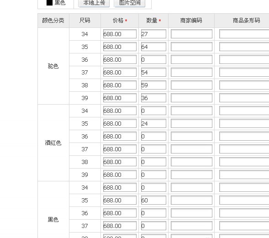The image size is (269, 238).
Task: Edit quantity field showing 60 for 黑色
Action: [x=153, y=200]
